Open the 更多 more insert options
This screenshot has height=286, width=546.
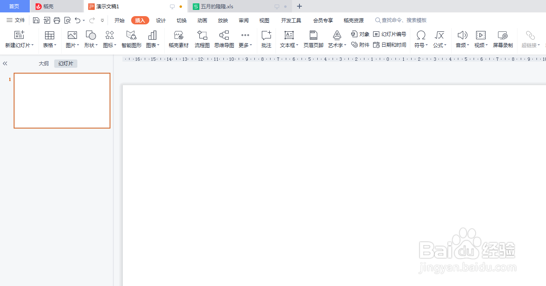tap(245, 39)
